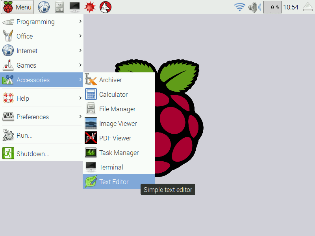Screen dimensions: 315x236
Task: Expand the arrow next to Games
Action: tap(80, 65)
